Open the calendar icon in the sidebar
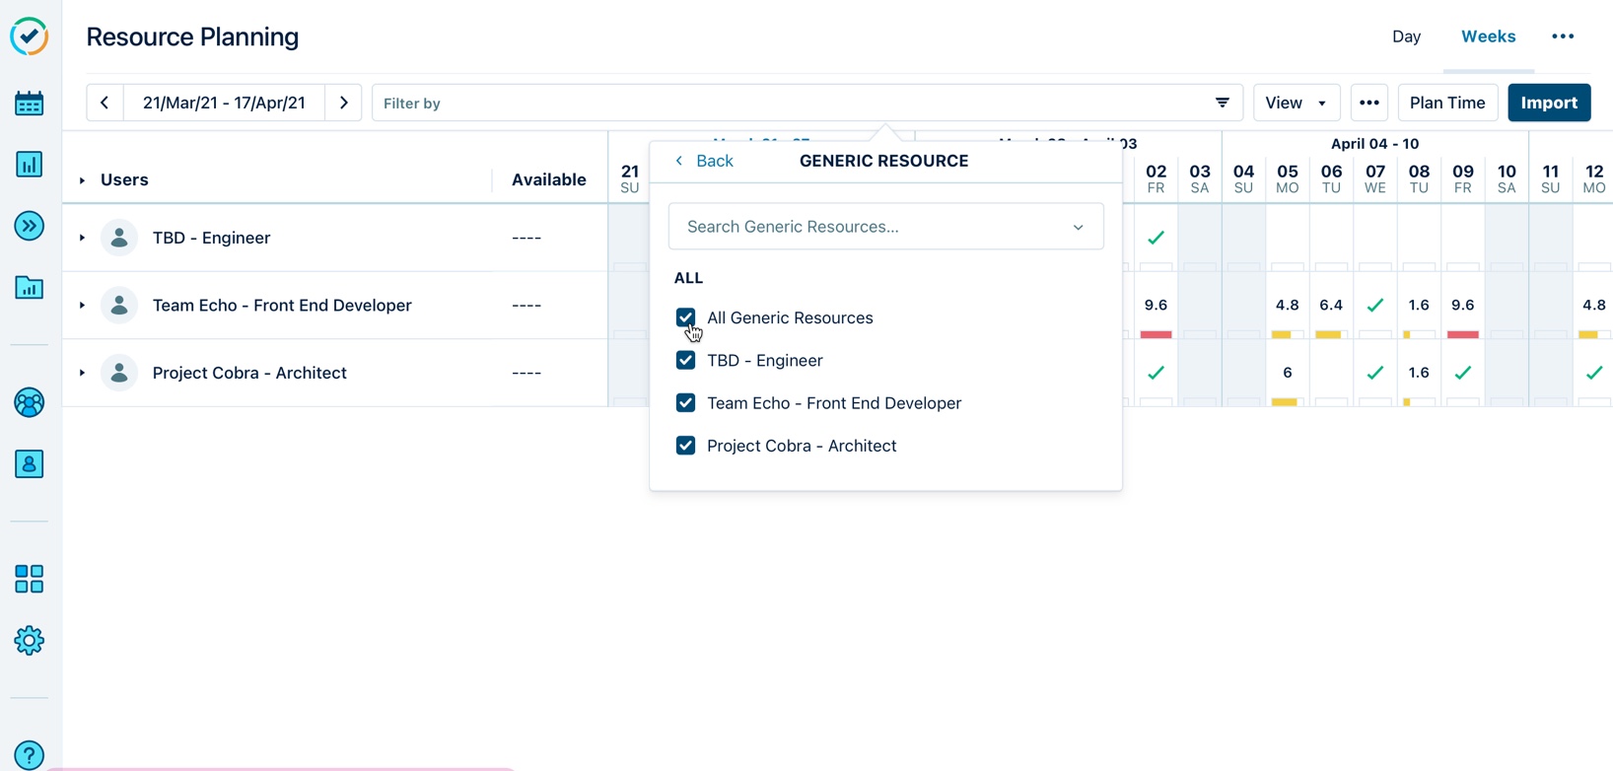The image size is (1613, 771). pos(29,104)
